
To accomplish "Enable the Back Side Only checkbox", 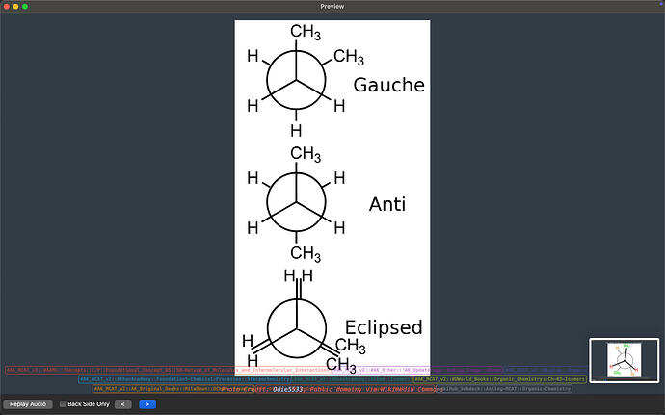I will [x=63, y=404].
